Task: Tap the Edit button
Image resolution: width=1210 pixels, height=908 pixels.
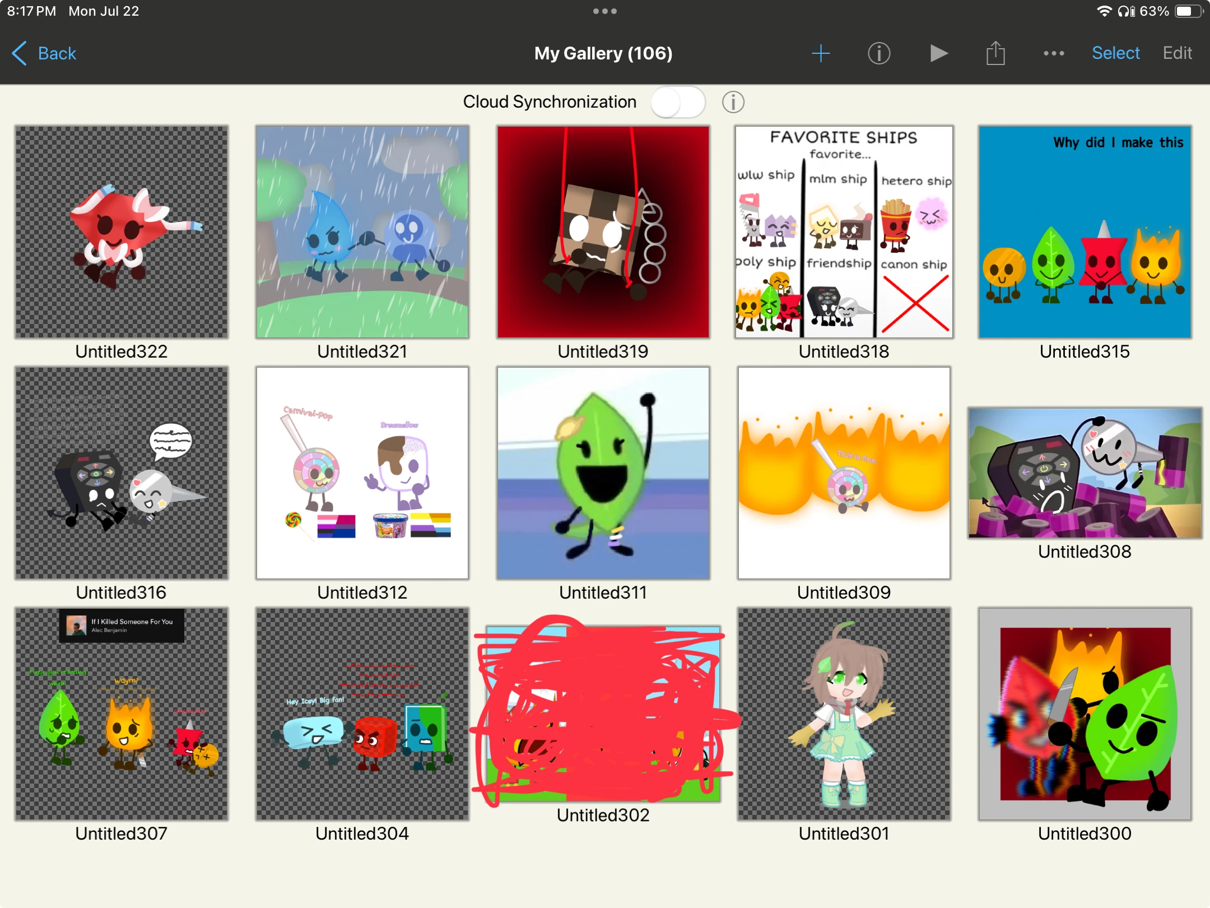Action: pyautogui.click(x=1177, y=53)
